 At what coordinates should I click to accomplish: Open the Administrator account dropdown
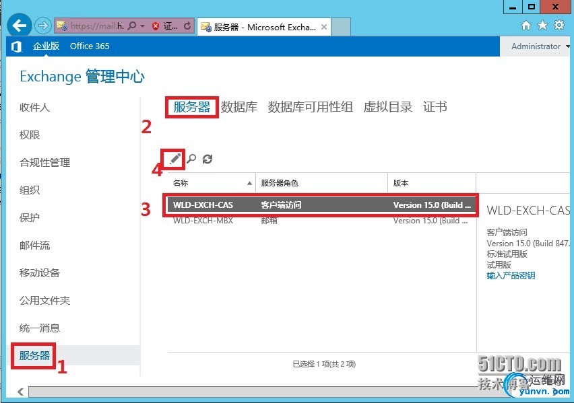point(540,46)
